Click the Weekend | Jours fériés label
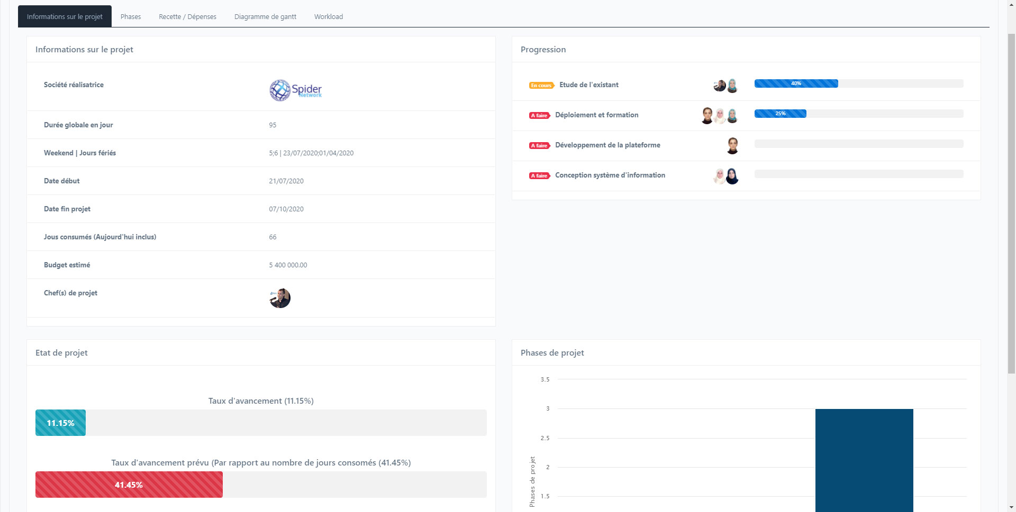 point(80,153)
